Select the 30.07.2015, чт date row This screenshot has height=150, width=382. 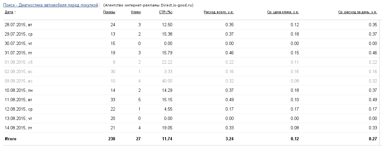click(x=191, y=43)
